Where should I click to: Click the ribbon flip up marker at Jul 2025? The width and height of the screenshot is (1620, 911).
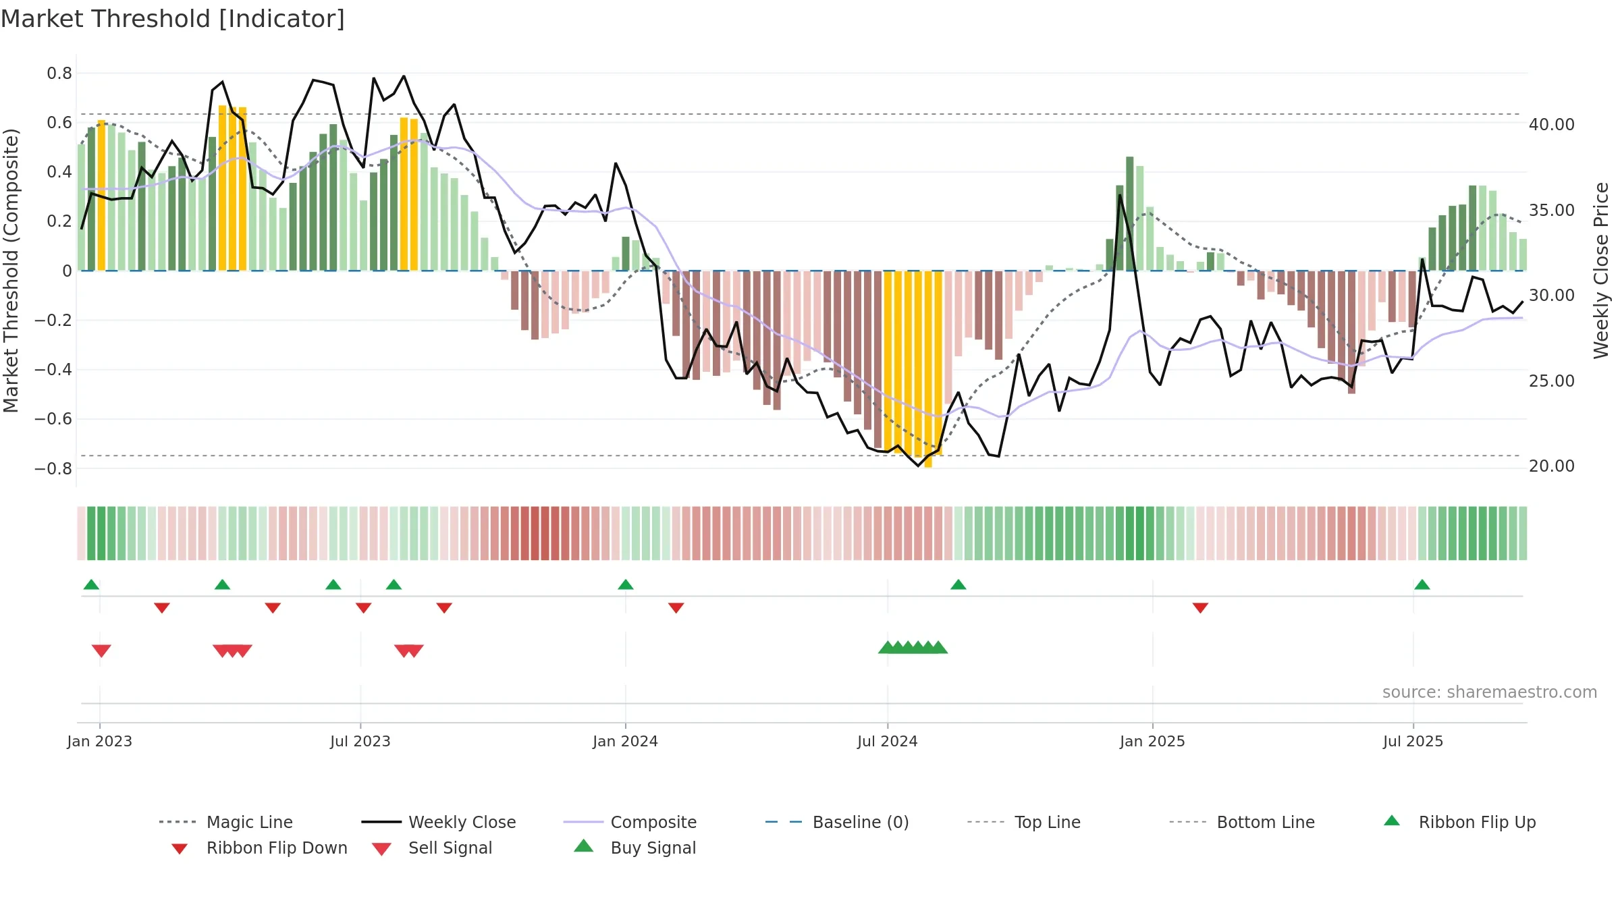point(1422,584)
